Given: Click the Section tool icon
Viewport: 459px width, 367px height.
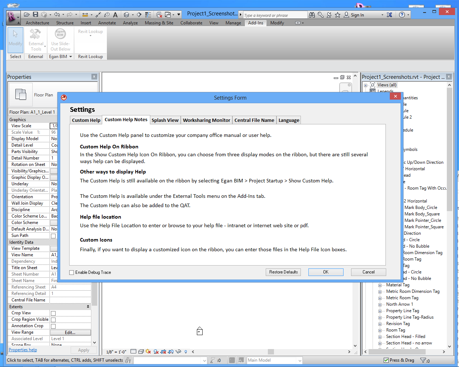Looking at the screenshot, I should (139, 15).
